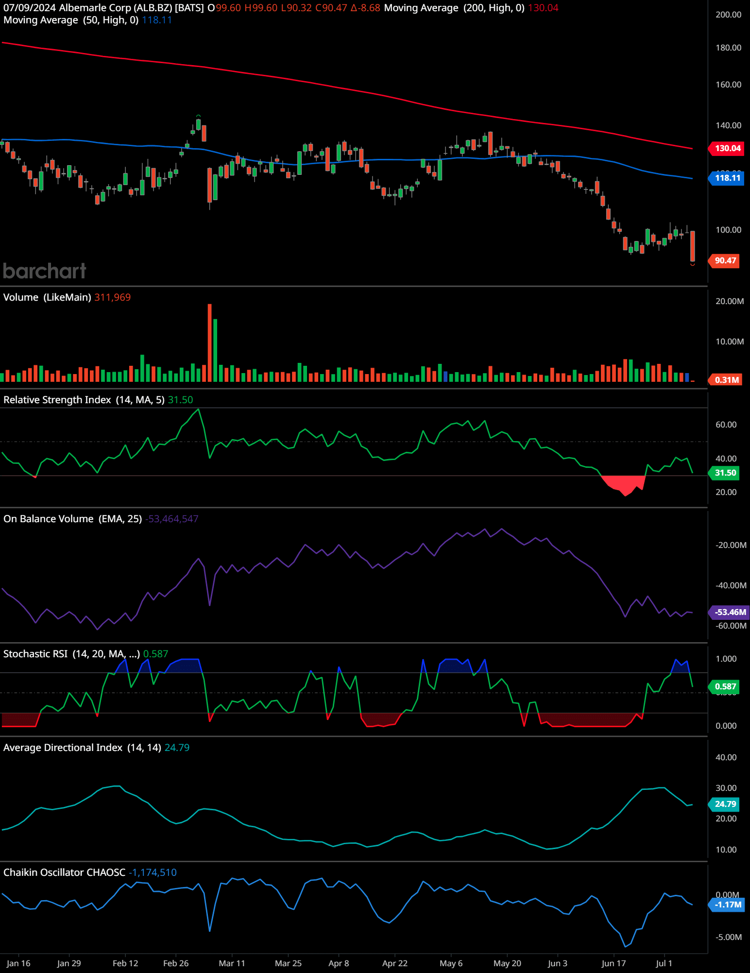
Task: Click the 140.00 price axis label
Action: (x=728, y=125)
